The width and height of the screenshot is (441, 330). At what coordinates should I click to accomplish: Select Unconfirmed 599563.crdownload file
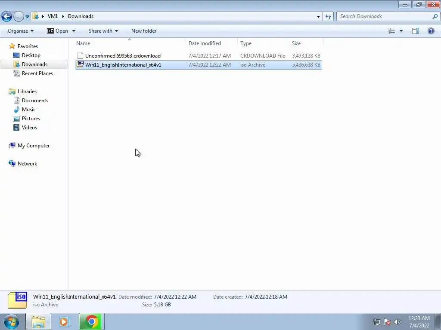123,56
